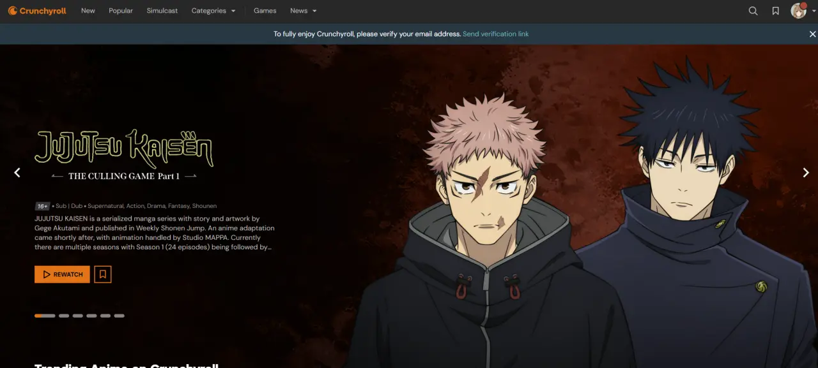This screenshot has height=368, width=818.
Task: Go to previous carousel slide arrow
Action: [17, 172]
